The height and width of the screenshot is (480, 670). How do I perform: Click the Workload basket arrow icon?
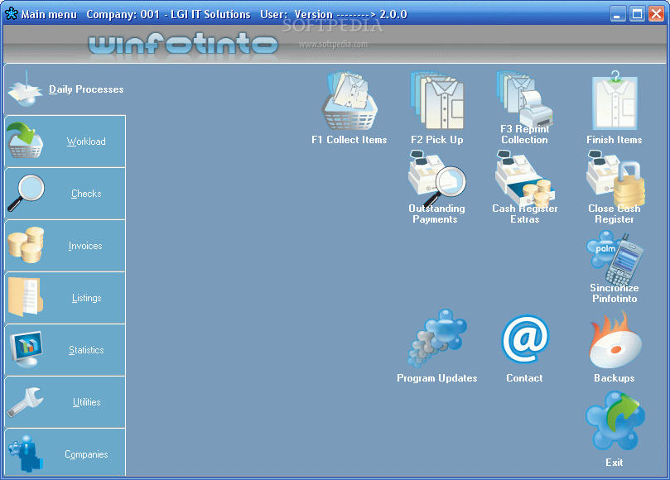click(x=26, y=141)
